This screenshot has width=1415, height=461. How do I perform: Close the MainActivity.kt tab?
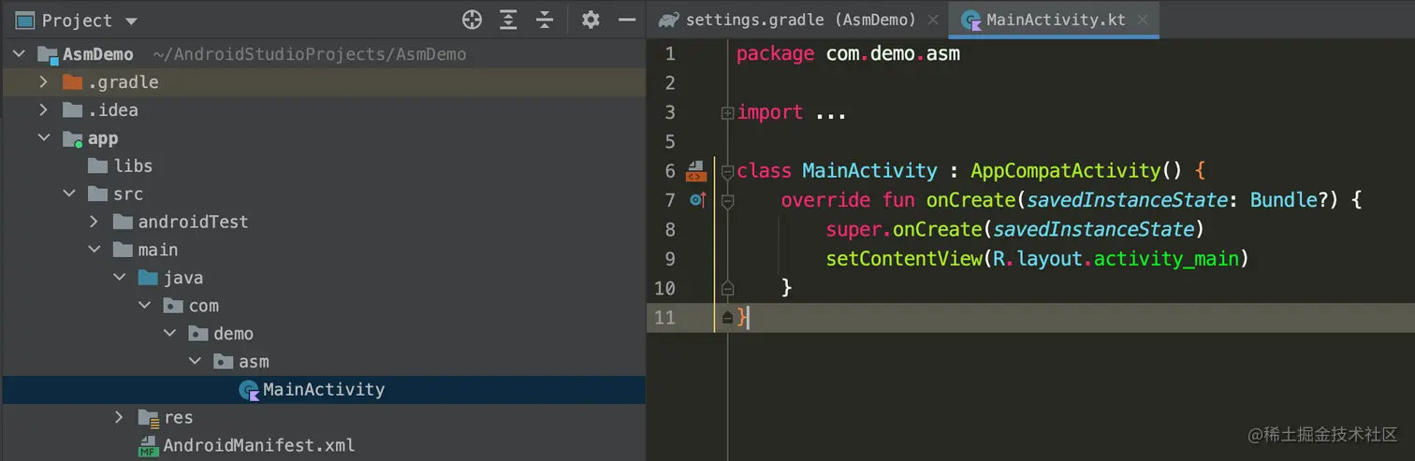tap(1142, 21)
